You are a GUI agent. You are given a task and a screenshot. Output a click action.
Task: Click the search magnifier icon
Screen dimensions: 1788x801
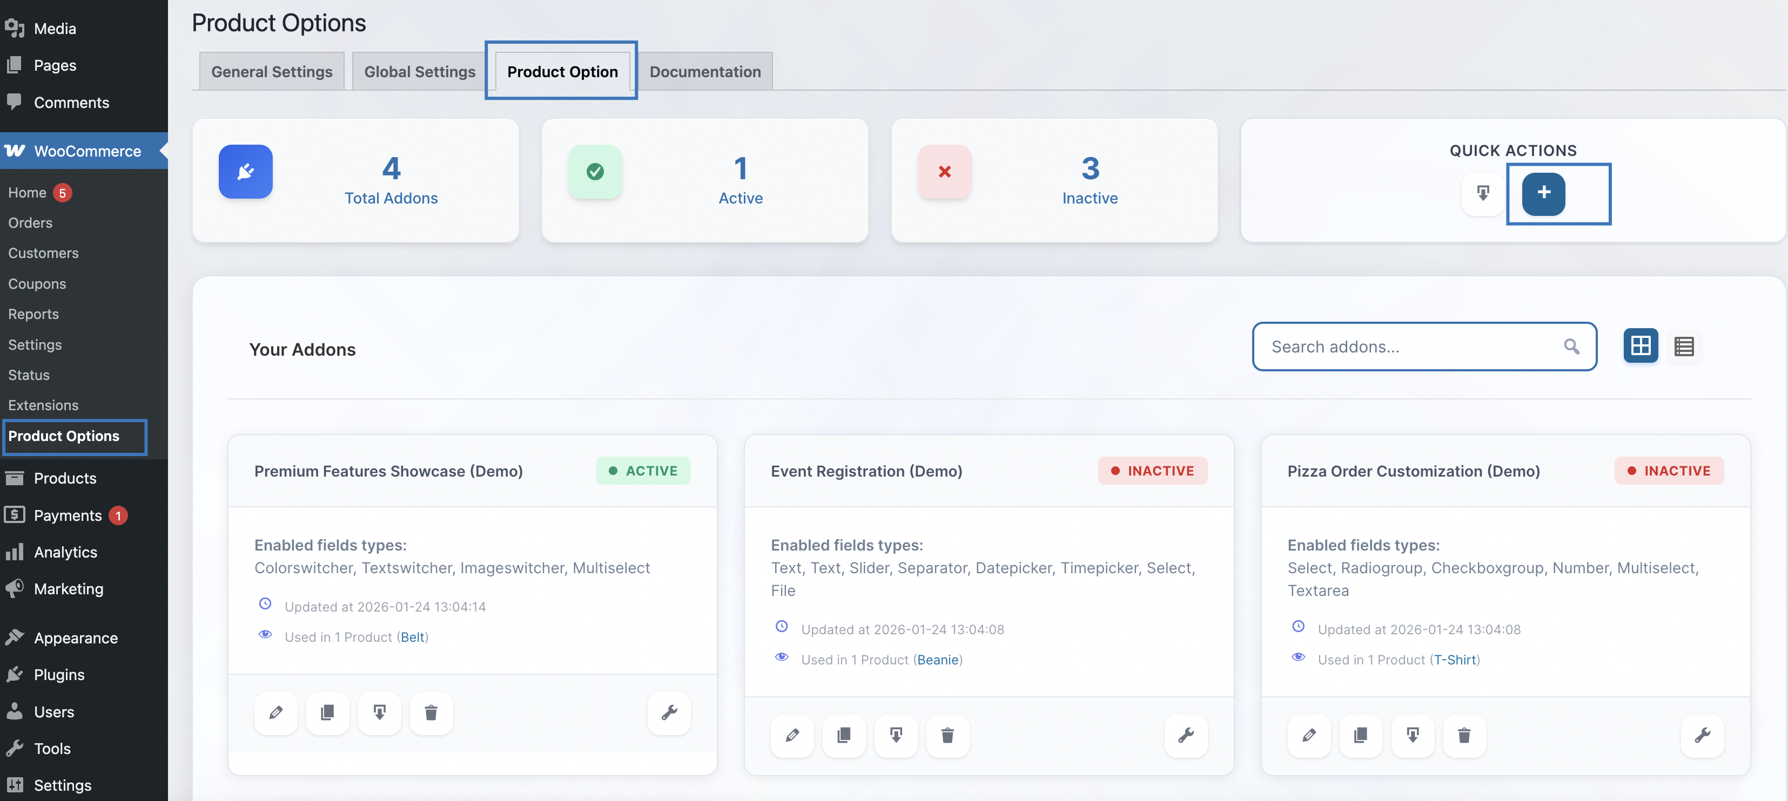click(x=1571, y=347)
